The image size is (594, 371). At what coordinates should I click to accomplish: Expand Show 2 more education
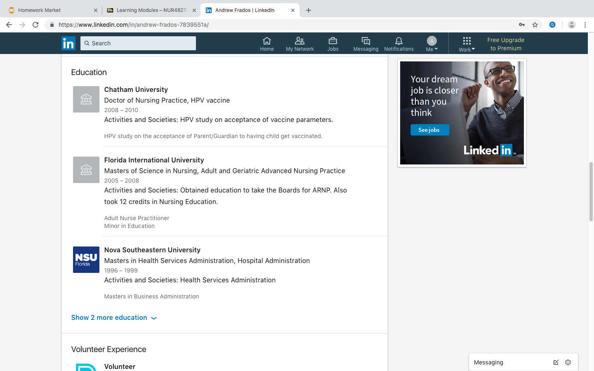click(x=114, y=317)
